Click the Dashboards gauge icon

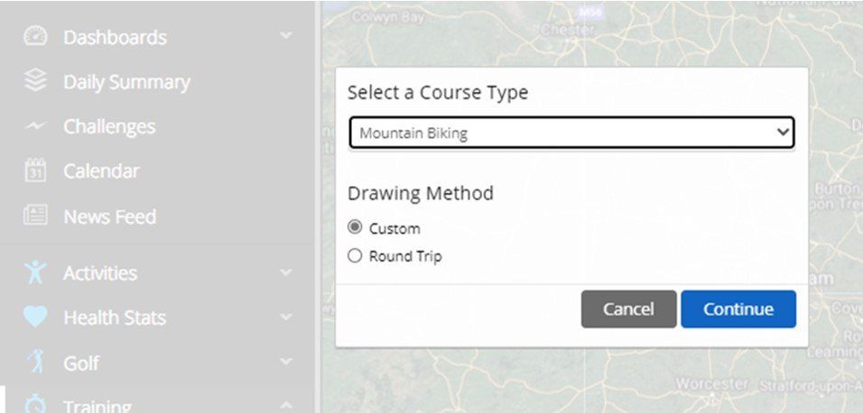pyautogui.click(x=34, y=37)
